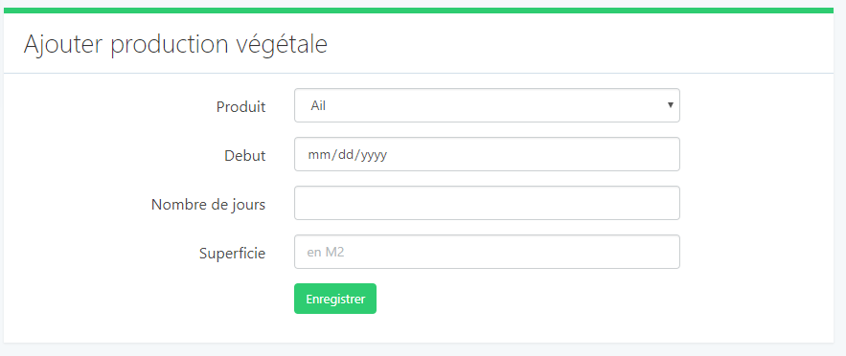846x356 pixels.
Task: Click the right end of the Debut field
Action: coord(666,155)
